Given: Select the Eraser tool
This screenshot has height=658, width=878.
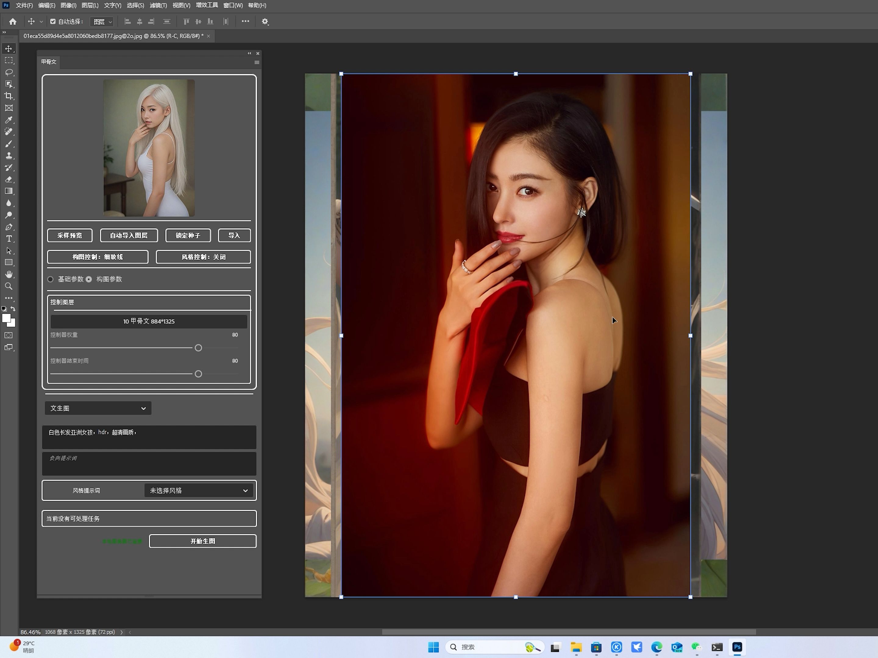Looking at the screenshot, I should (x=9, y=179).
